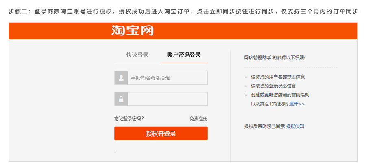Click bullet icon next to 读取您的登录状态信息
This screenshot has height=168, width=366.
tap(246, 86)
